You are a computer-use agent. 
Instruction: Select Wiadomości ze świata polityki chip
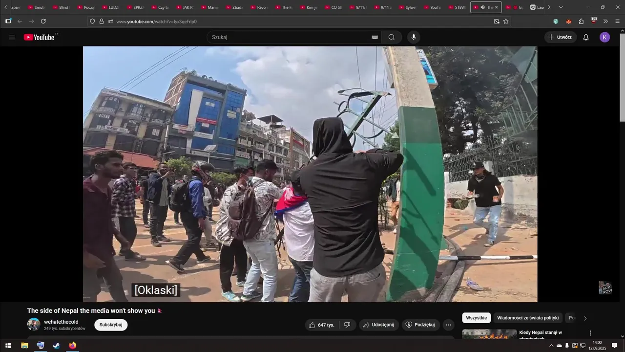pos(528,318)
